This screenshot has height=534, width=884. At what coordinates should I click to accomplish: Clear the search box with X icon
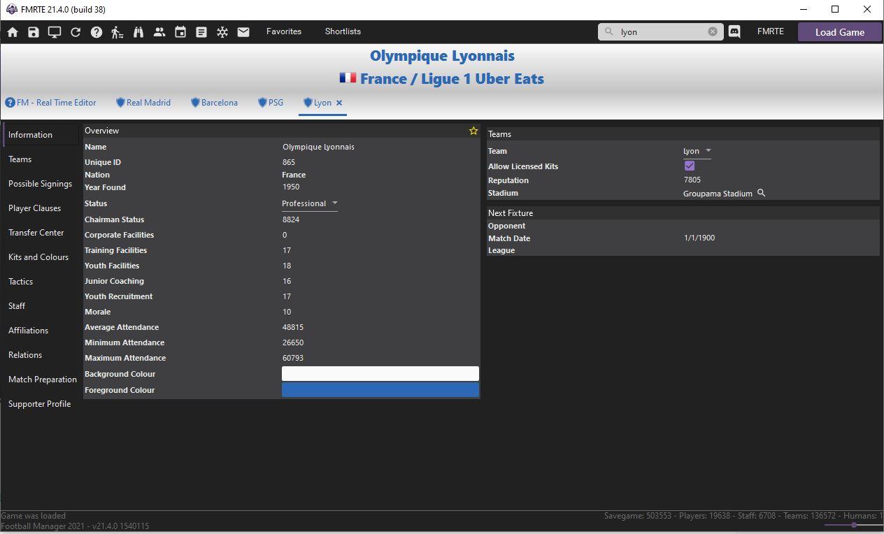pyautogui.click(x=713, y=31)
